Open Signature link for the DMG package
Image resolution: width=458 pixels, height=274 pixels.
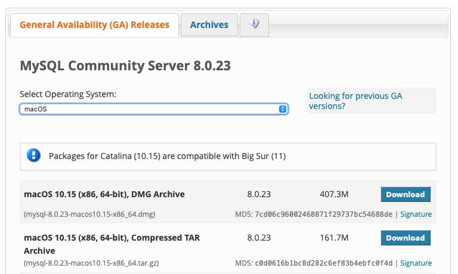[416, 214]
